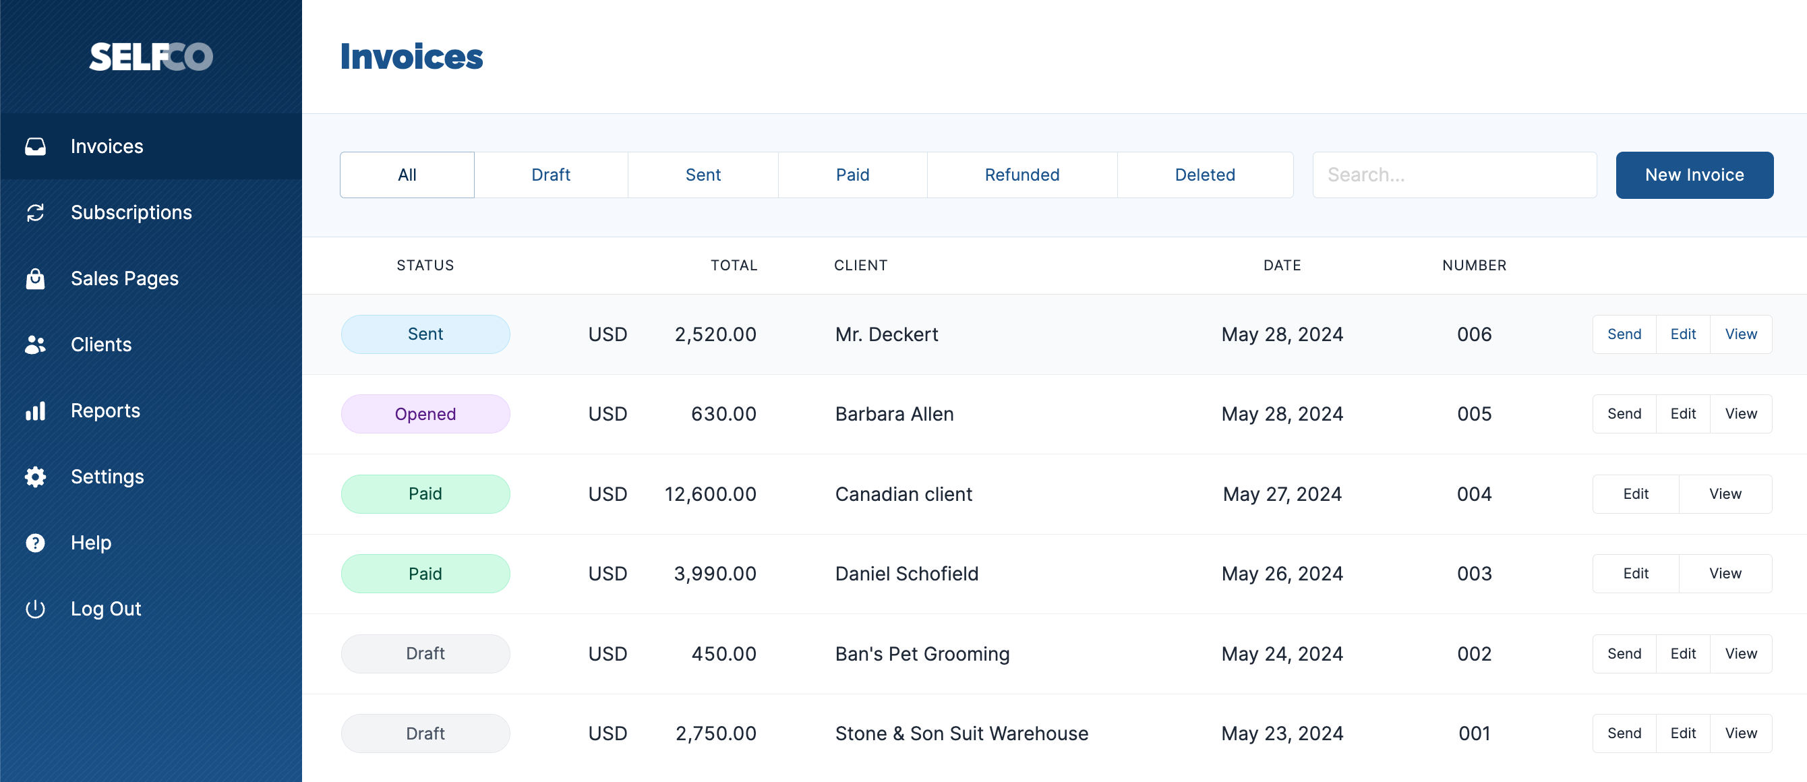Click the Clients people icon
This screenshot has width=1807, height=782.
pyautogui.click(x=35, y=344)
